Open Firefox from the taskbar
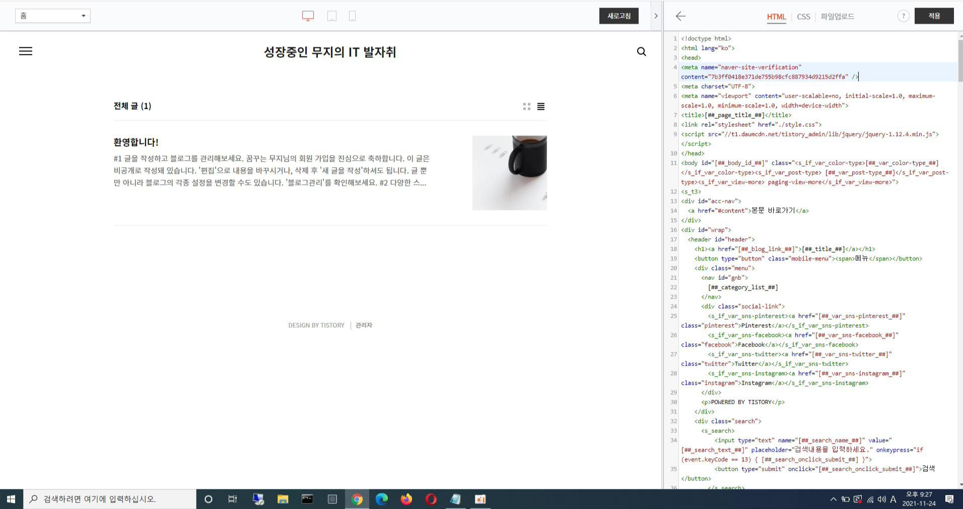This screenshot has height=509, width=963. tap(406, 499)
